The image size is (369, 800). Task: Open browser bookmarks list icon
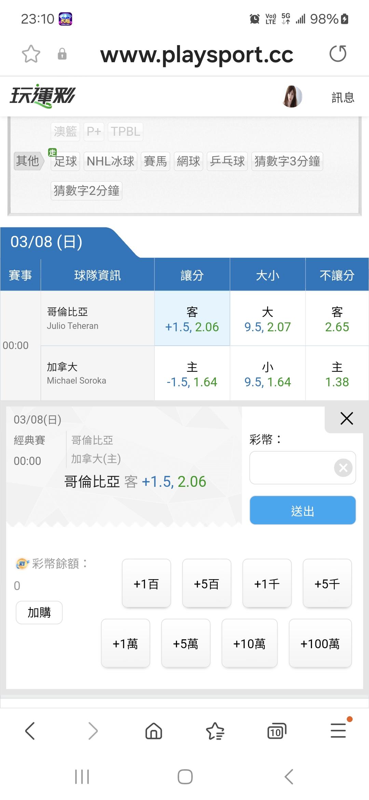(215, 731)
